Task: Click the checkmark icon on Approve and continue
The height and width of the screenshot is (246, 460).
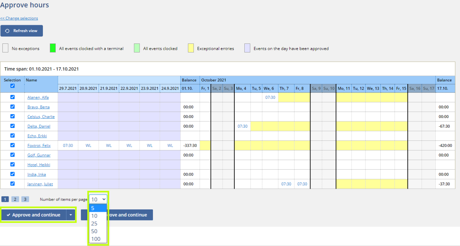Action: 8,215
